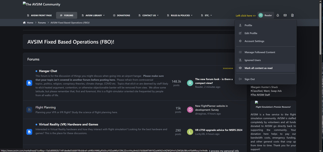323x152 pixels.
Task: Click eye icon for Mark all content as read
Action: 240,68
